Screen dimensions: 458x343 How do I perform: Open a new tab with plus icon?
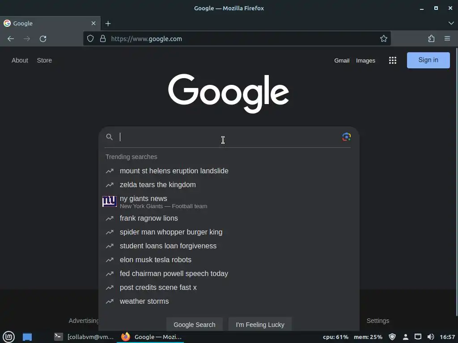[x=108, y=23]
